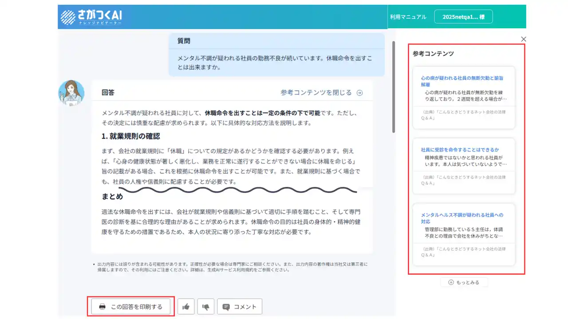Screen dimensions: 568x319
Task: Open the 2025netqa1 user account menu
Action: click(463, 17)
